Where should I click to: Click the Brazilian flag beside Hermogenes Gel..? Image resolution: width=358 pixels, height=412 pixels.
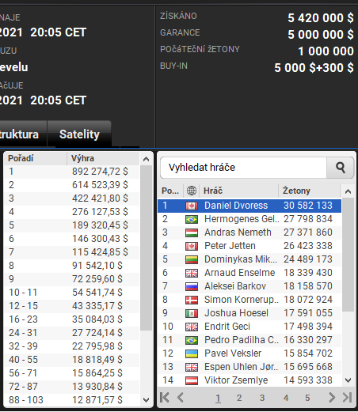(x=192, y=219)
